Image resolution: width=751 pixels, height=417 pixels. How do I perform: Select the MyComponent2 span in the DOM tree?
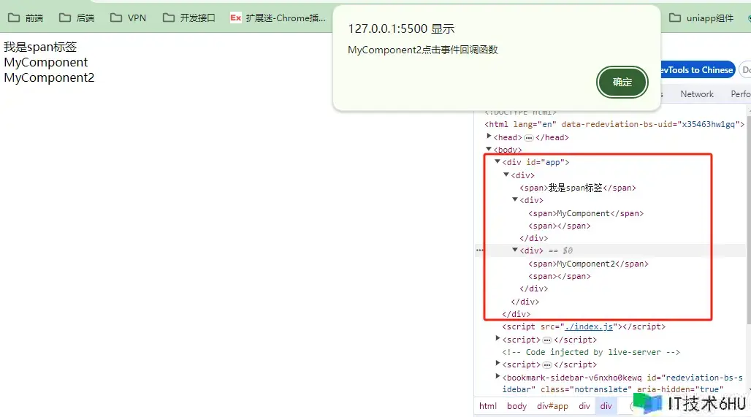[588, 264]
